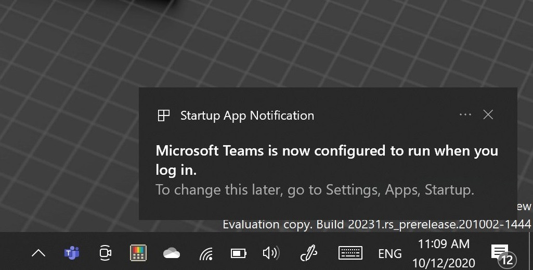Open Microsoft Teams from the system tray
The height and width of the screenshot is (270, 533).
(72, 253)
